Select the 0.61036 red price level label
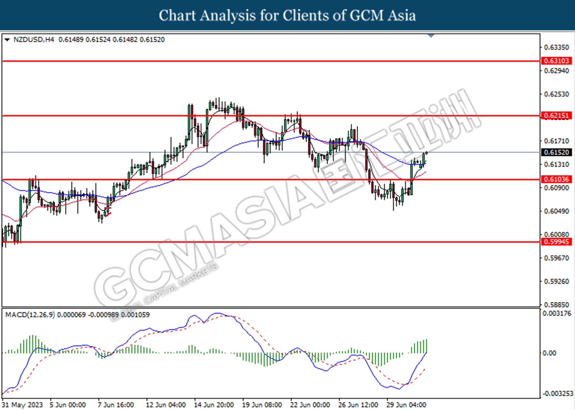This screenshot has height=410, width=575. click(x=556, y=179)
